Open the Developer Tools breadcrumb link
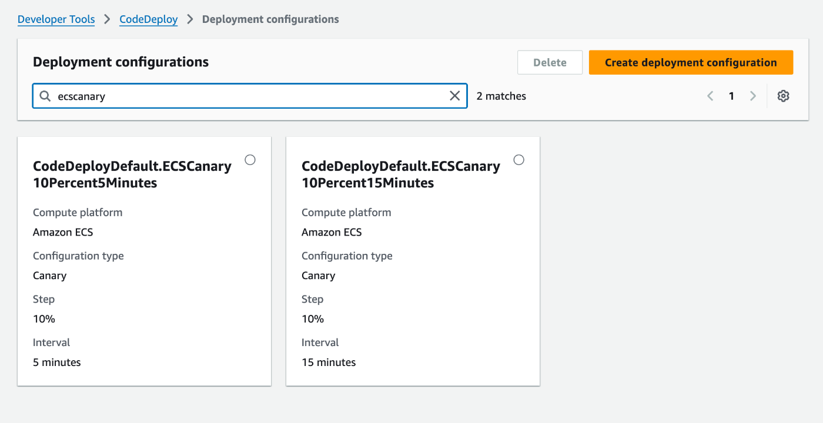Image resolution: width=823 pixels, height=423 pixels. click(x=56, y=19)
